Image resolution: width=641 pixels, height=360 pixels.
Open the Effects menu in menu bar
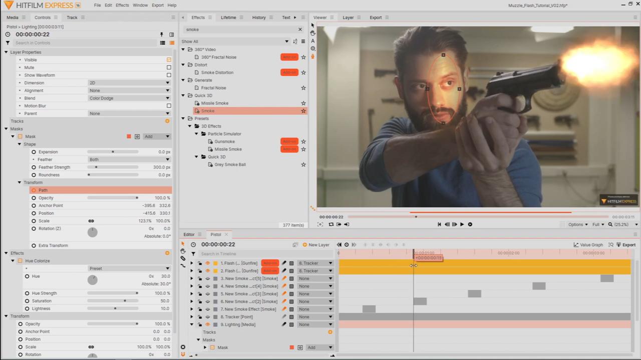pyautogui.click(x=122, y=5)
